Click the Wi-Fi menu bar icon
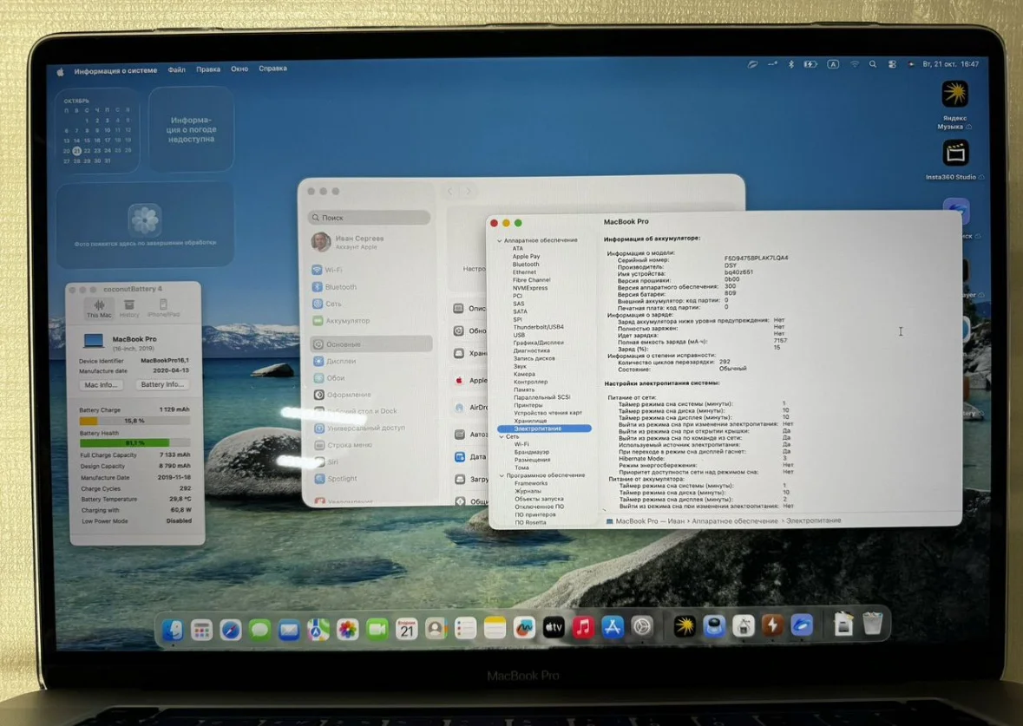This screenshot has width=1023, height=726. pos(854,64)
